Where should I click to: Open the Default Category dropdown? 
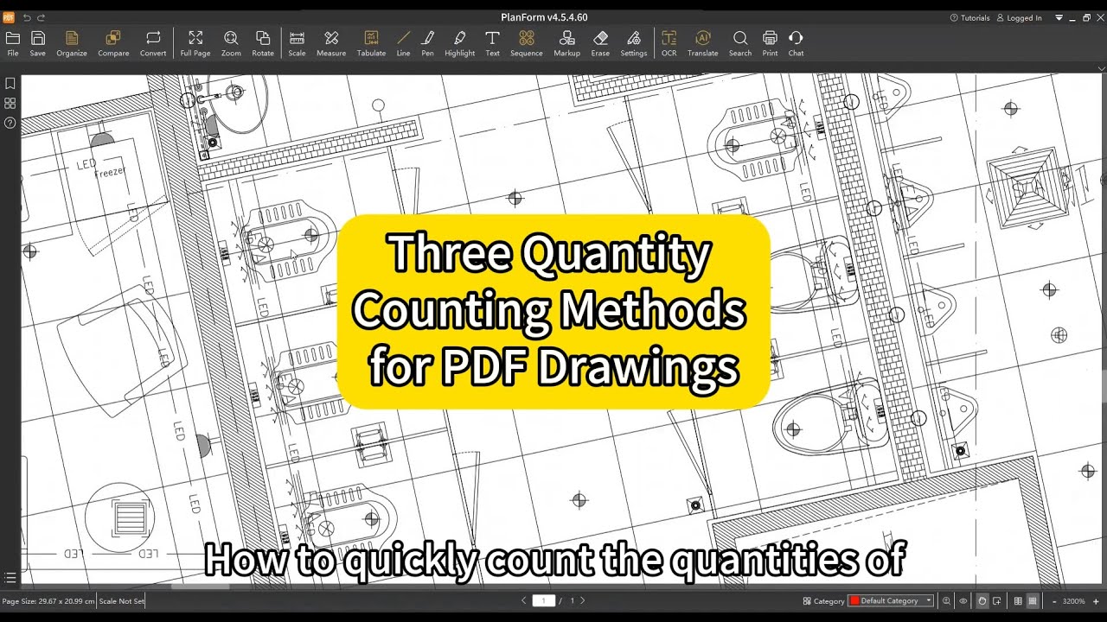click(891, 600)
